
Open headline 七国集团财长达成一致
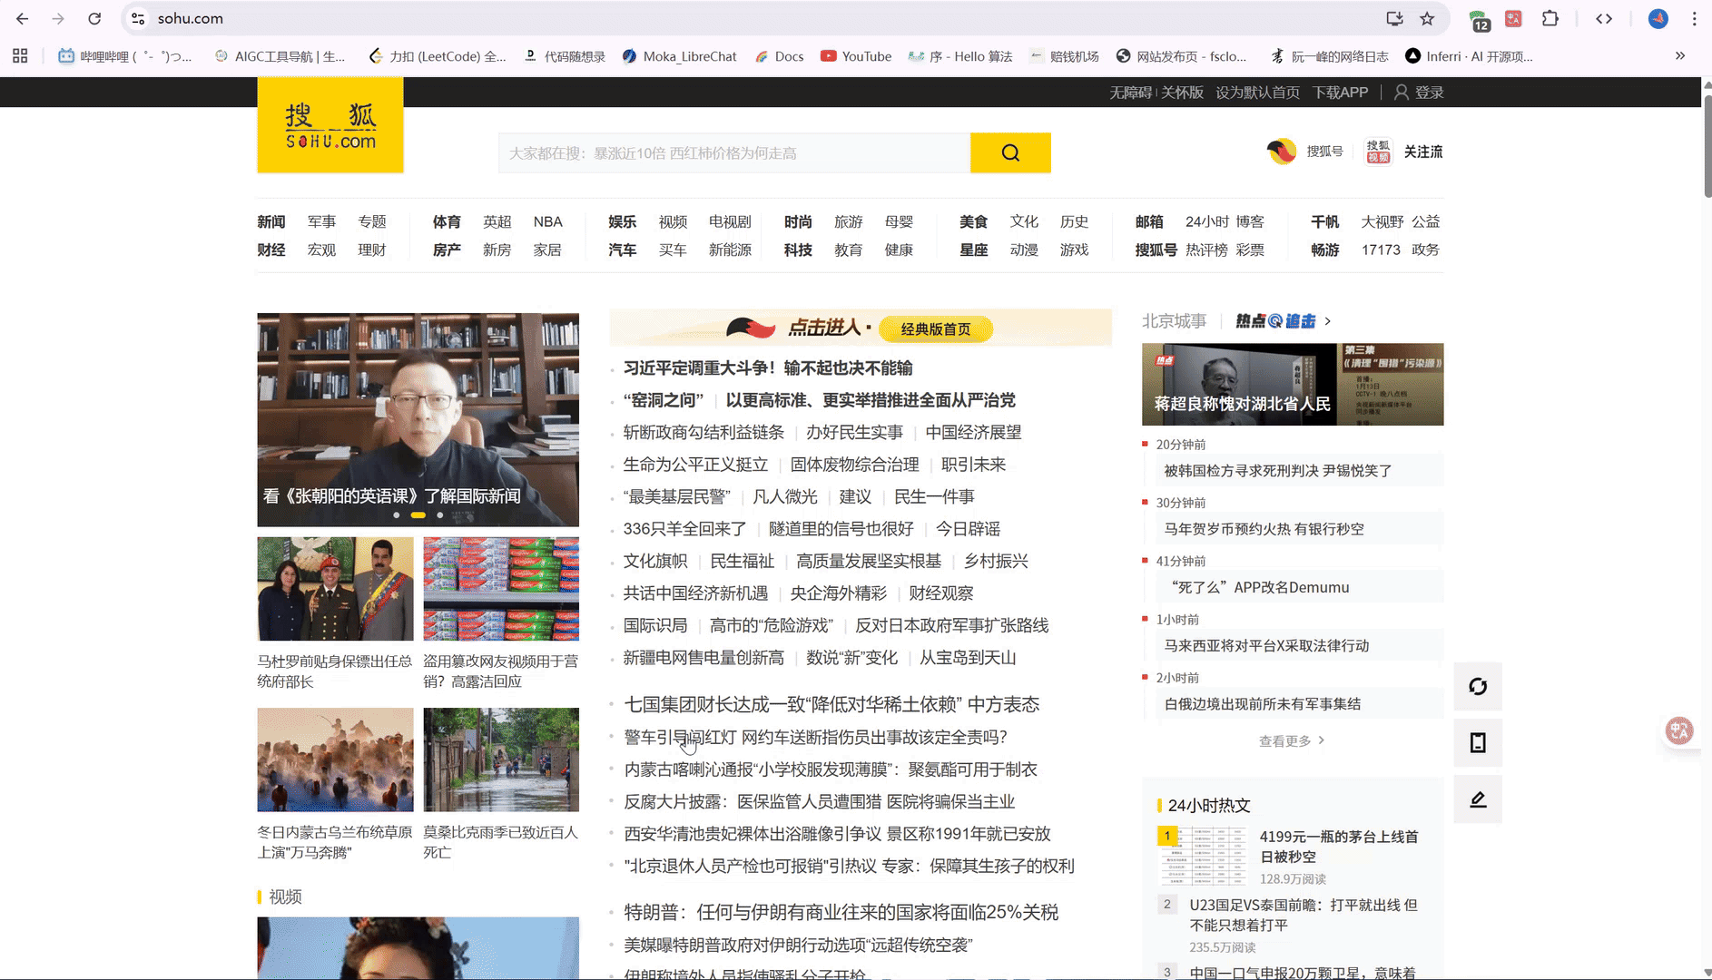point(831,704)
